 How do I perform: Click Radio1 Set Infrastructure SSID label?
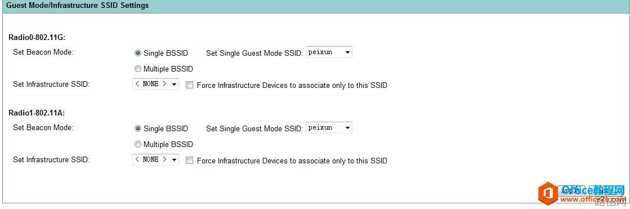51,159
